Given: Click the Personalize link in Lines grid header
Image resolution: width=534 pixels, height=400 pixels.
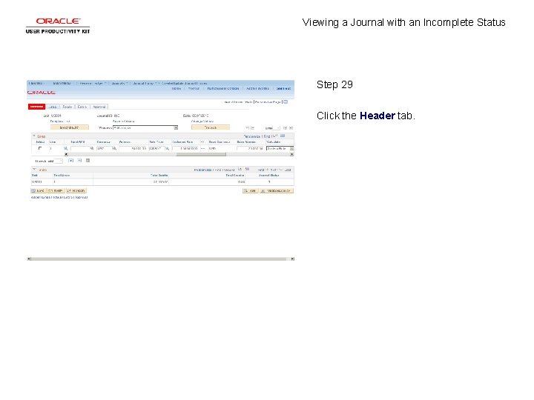Looking at the screenshot, I should 252,136.
